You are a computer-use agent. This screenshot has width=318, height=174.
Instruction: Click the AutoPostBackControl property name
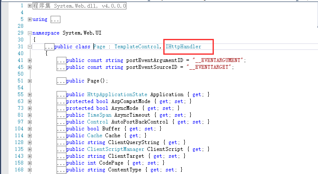click(x=140, y=122)
